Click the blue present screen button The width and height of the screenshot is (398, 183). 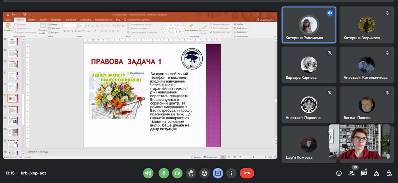(x=218, y=173)
